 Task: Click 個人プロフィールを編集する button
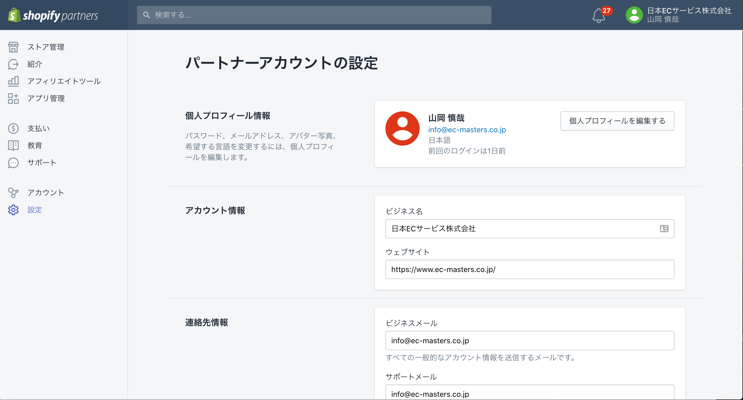click(617, 121)
